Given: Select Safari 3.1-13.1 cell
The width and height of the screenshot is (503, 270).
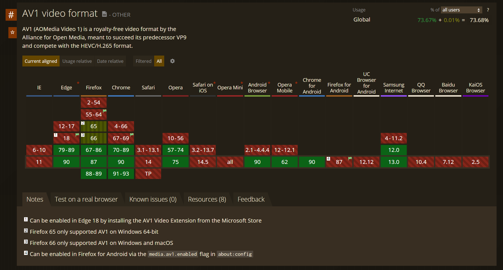Looking at the screenshot, I should click(148, 150).
